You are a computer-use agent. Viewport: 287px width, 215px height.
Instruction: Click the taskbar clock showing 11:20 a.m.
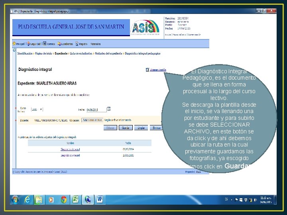coord(265,200)
